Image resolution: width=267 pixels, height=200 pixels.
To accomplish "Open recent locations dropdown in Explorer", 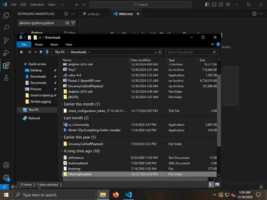I will (35, 52).
